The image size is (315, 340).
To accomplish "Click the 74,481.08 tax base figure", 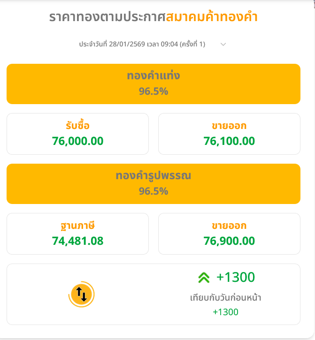I will tap(77, 241).
